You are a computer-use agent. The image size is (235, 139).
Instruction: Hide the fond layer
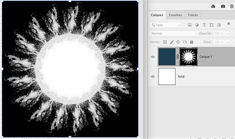153,77
